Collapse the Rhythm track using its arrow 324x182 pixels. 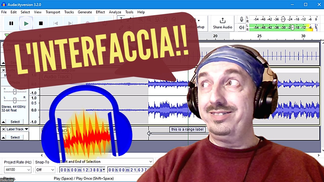pyautogui.click(x=4, y=63)
